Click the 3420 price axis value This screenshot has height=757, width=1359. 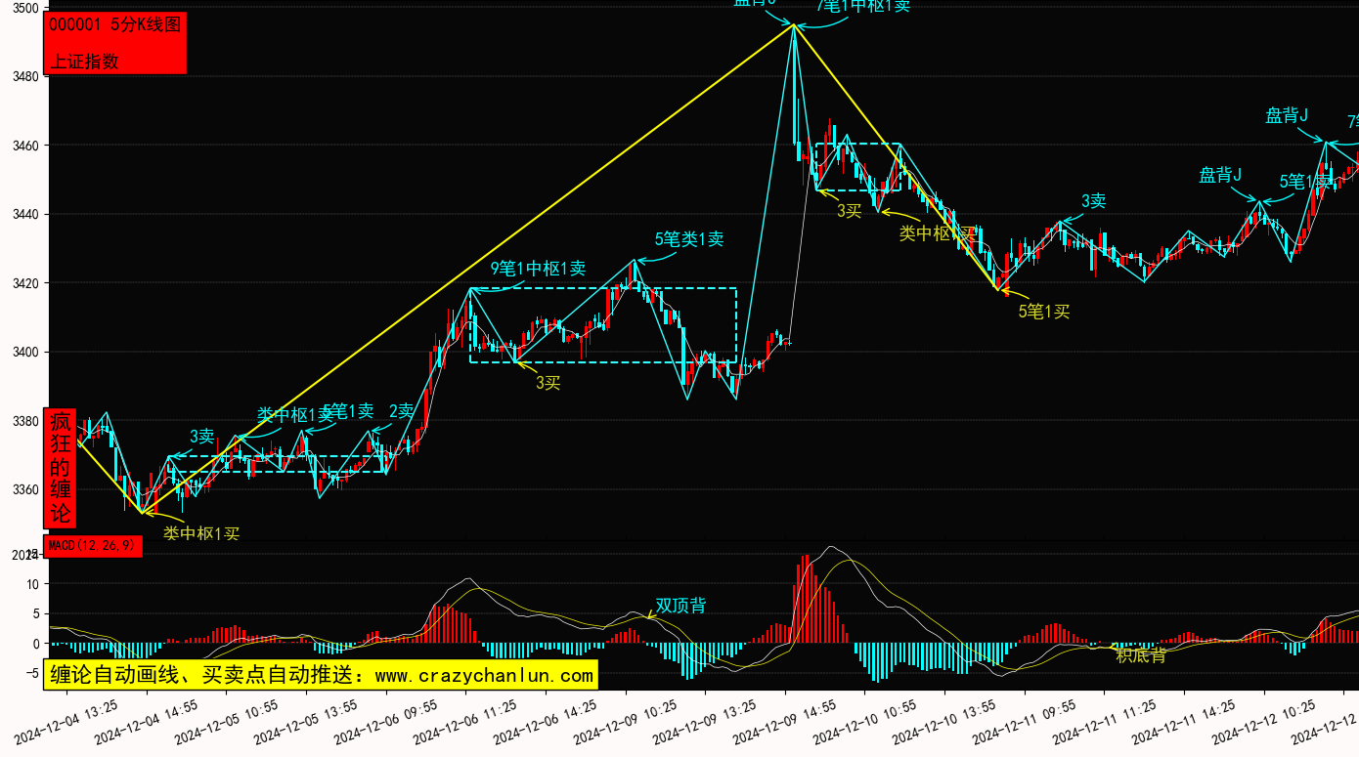(23, 283)
